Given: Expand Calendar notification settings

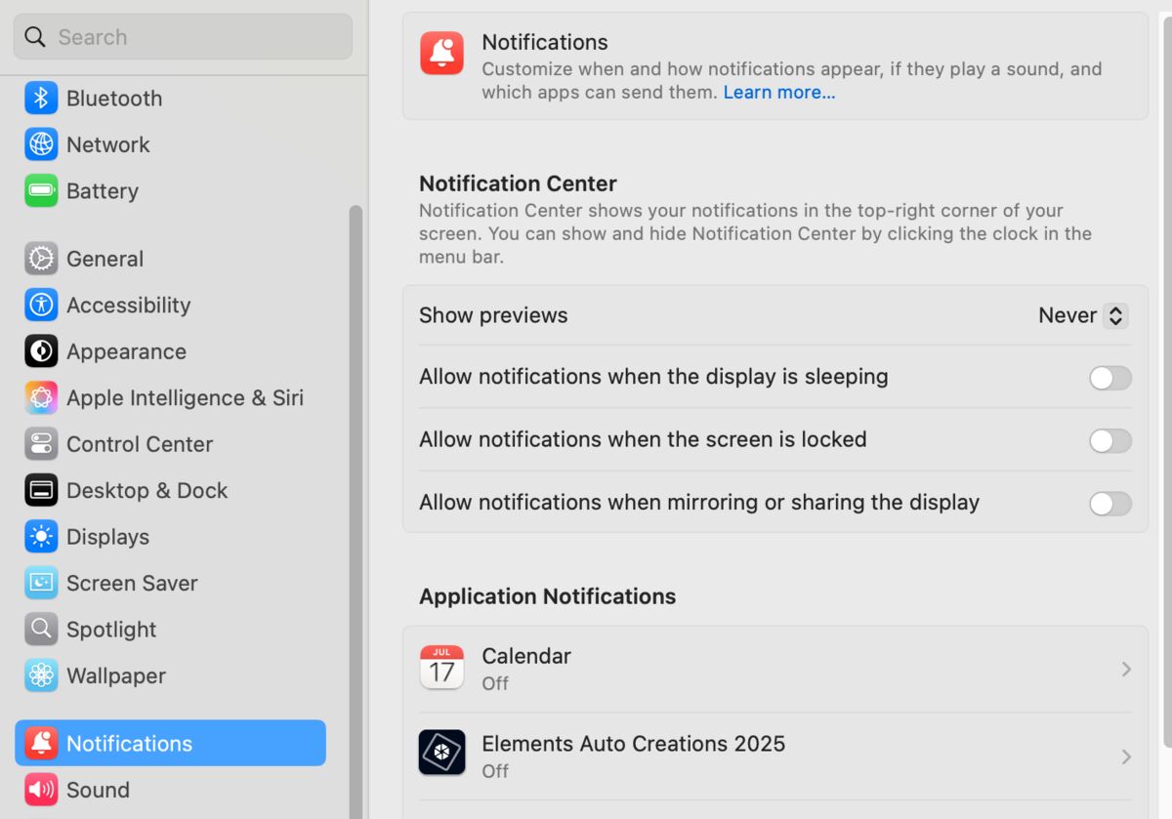Looking at the screenshot, I should pos(1125,669).
